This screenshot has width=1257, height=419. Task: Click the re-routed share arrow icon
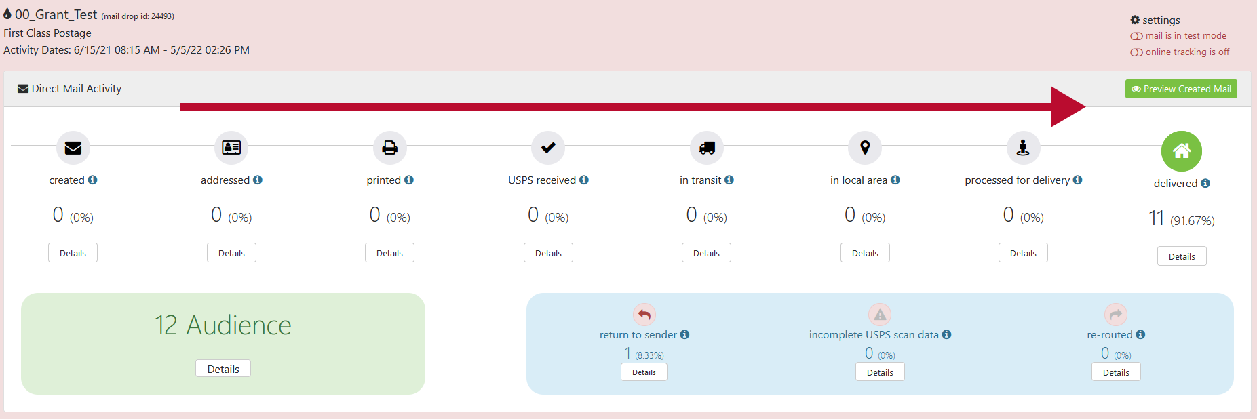1116,315
